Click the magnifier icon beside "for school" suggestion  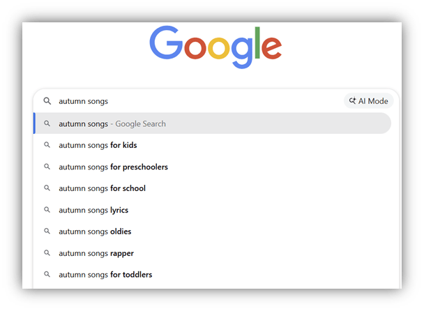pyautogui.click(x=47, y=188)
